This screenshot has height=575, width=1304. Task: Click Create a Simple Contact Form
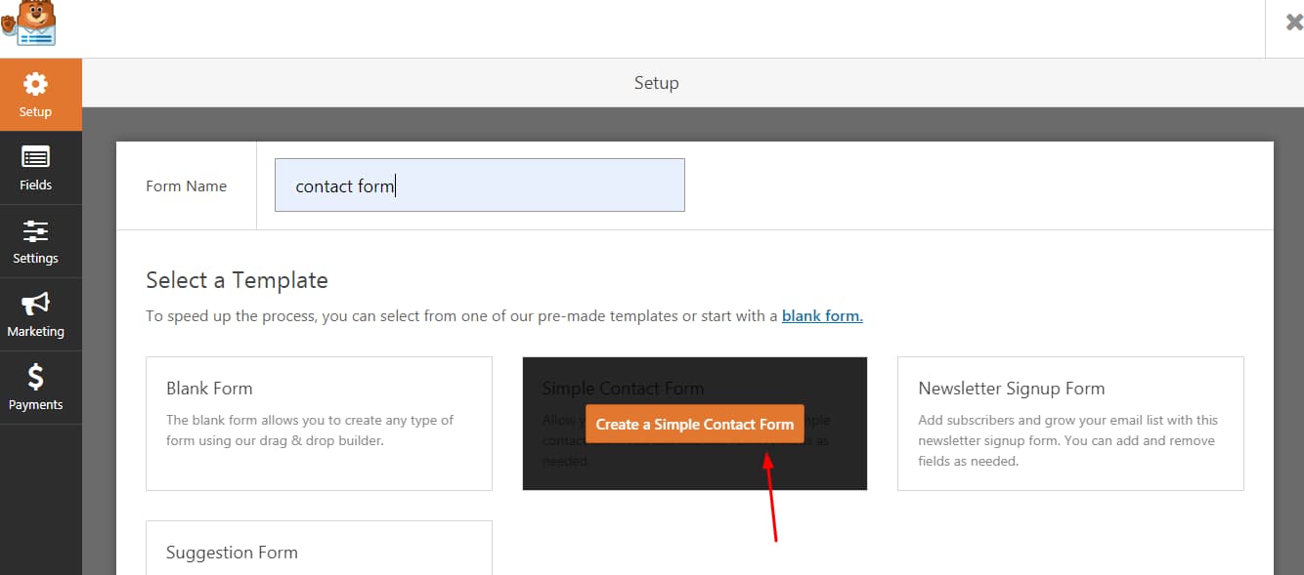694,424
